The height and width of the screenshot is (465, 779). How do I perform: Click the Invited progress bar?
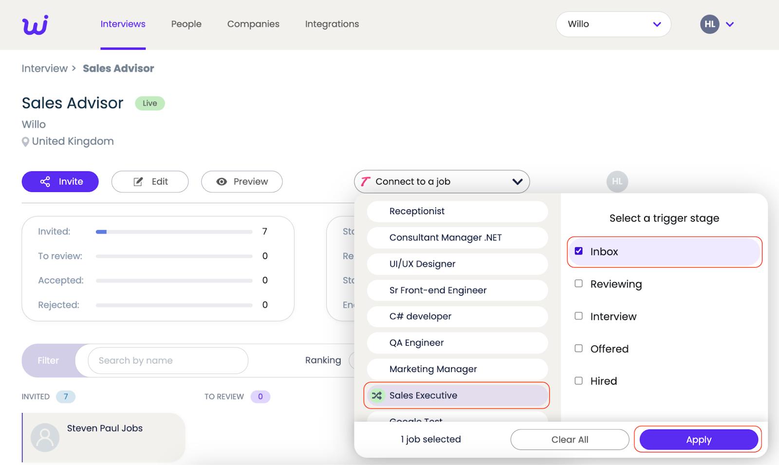tap(174, 232)
